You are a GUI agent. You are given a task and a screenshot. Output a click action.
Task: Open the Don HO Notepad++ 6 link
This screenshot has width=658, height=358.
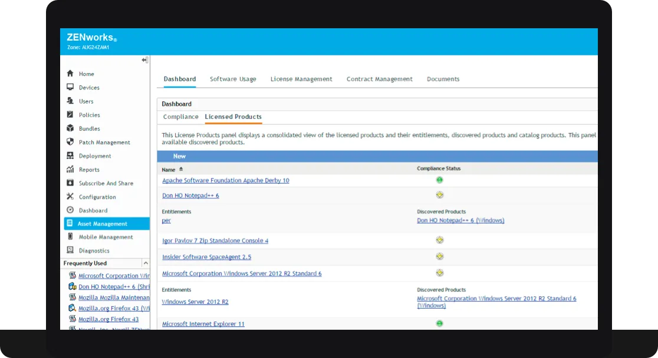(190, 195)
